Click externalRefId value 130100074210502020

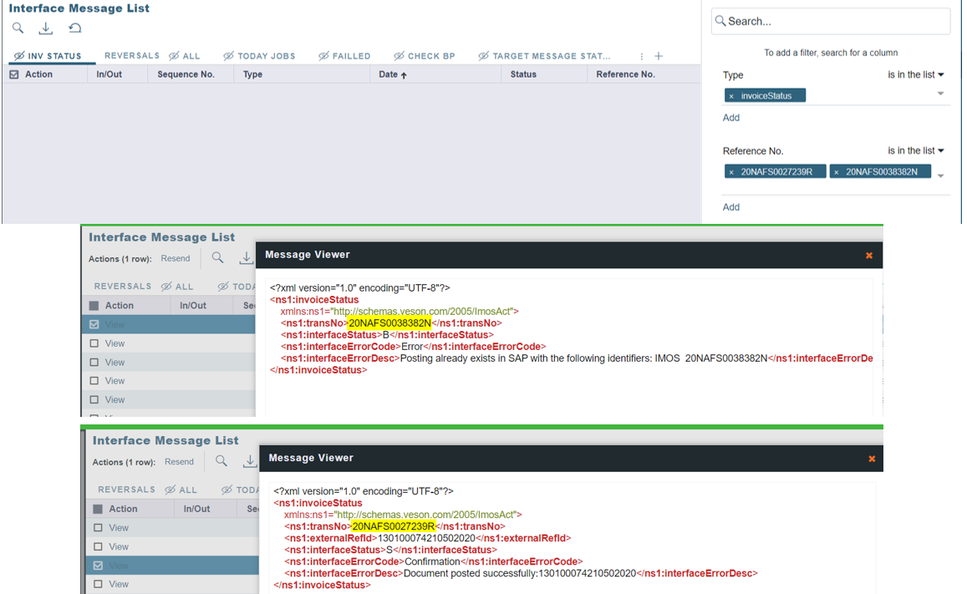(426, 539)
